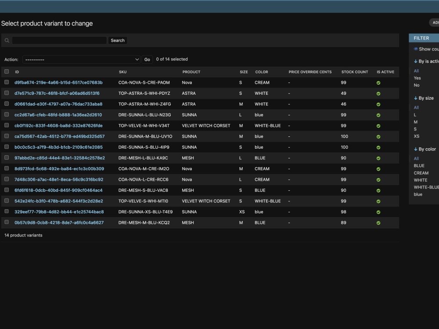Image resolution: width=439 pixels, height=329 pixels.
Task: Sort by the STOCK COUNT header
Action: coord(354,72)
